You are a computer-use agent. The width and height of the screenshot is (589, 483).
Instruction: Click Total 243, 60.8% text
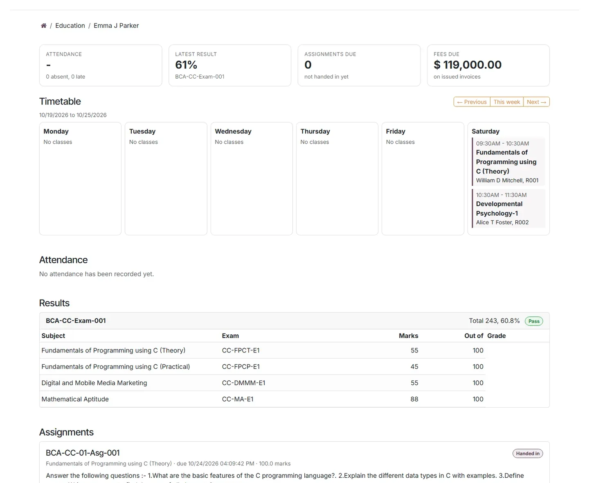pyautogui.click(x=494, y=321)
